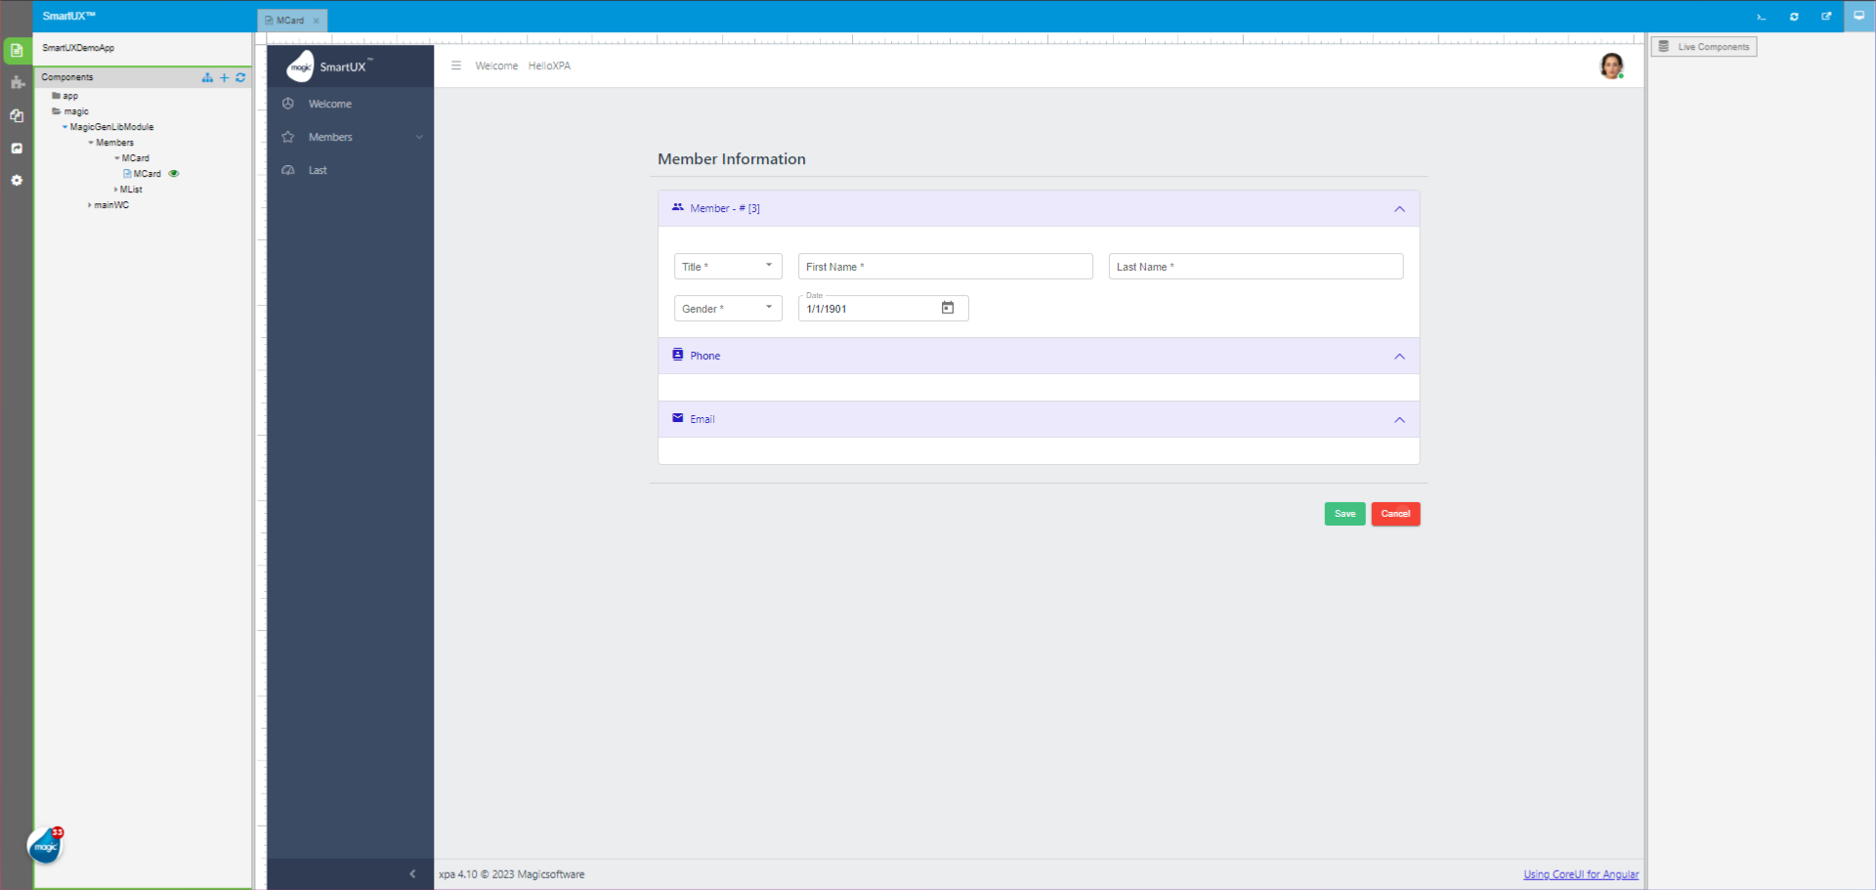Screen dimensions: 1876x890
Task: Click the plus icon to add a component
Action: [224, 78]
